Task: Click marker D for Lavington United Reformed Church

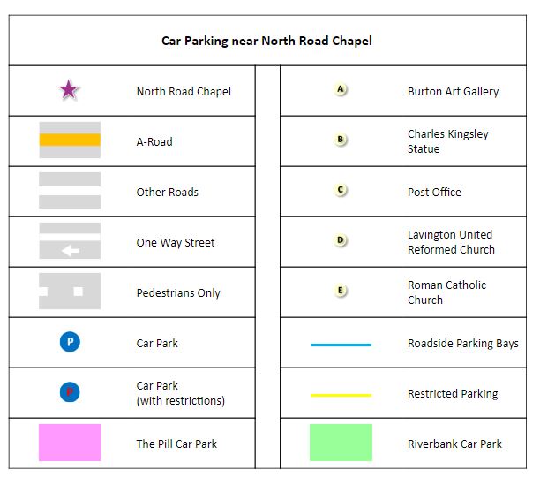Action: coord(341,240)
